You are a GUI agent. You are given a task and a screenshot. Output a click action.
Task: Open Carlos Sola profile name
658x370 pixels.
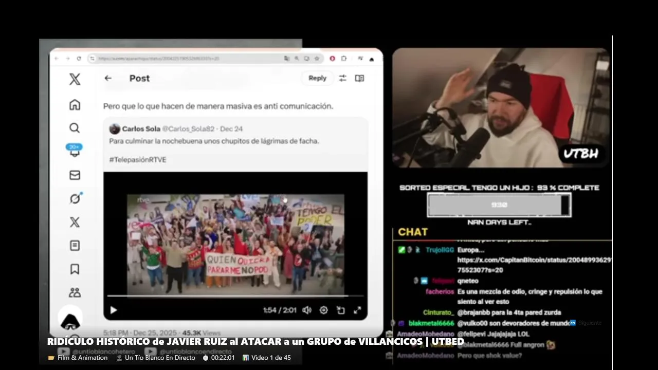141,129
